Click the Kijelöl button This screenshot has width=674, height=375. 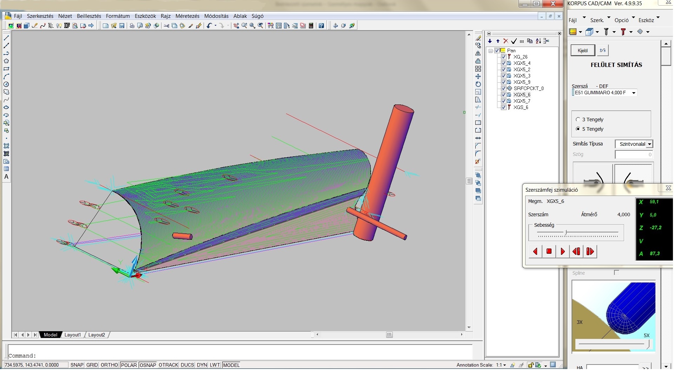[583, 50]
